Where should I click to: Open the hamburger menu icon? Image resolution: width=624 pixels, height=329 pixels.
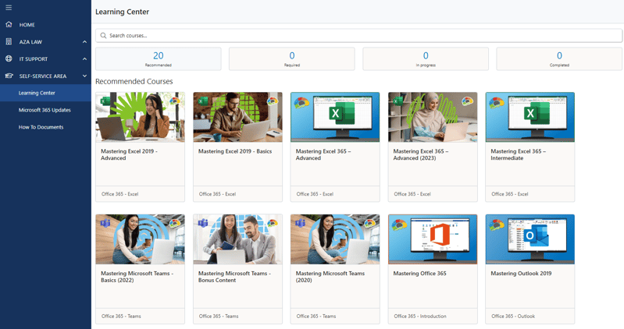(9, 8)
